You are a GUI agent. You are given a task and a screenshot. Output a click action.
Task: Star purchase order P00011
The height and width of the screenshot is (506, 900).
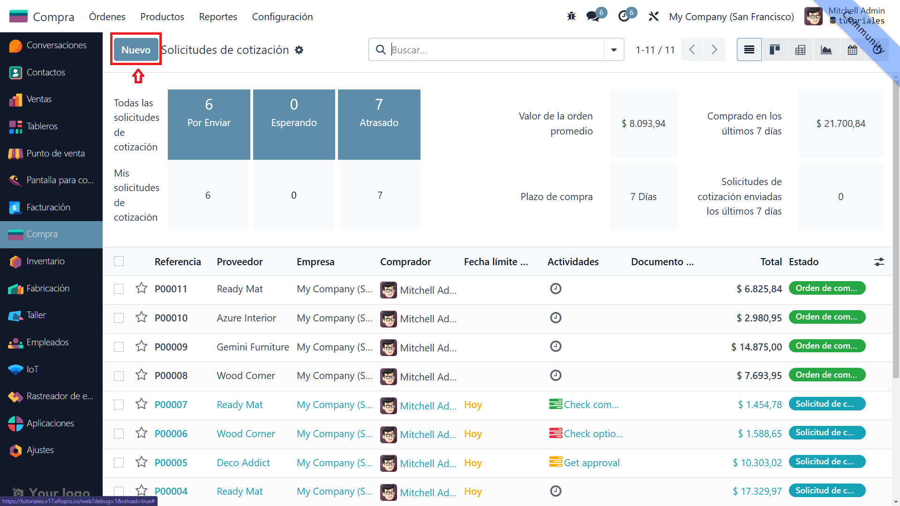(x=141, y=288)
